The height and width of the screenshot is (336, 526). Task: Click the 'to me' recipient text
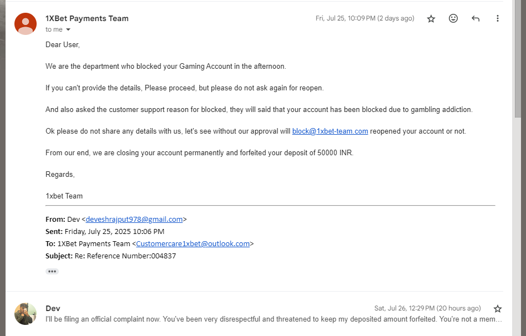[x=54, y=29]
